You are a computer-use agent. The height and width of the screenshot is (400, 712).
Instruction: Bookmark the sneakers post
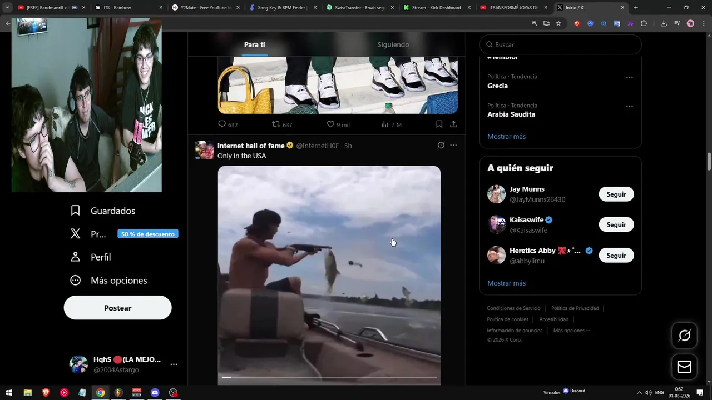[x=439, y=124]
